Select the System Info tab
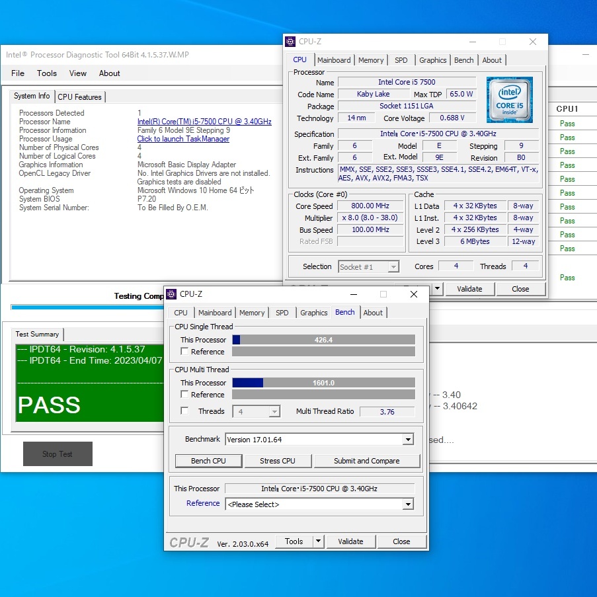This screenshot has width=597, height=597. pyautogui.click(x=32, y=96)
